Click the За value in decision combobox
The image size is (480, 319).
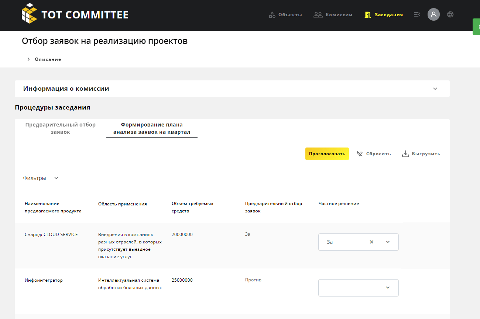coord(330,242)
